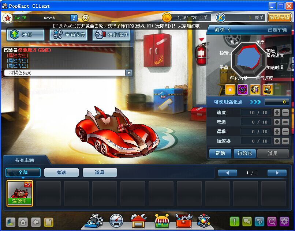Open chat via the speech bubbles icon
Screen dimensions: 295x231
tap(247, 221)
